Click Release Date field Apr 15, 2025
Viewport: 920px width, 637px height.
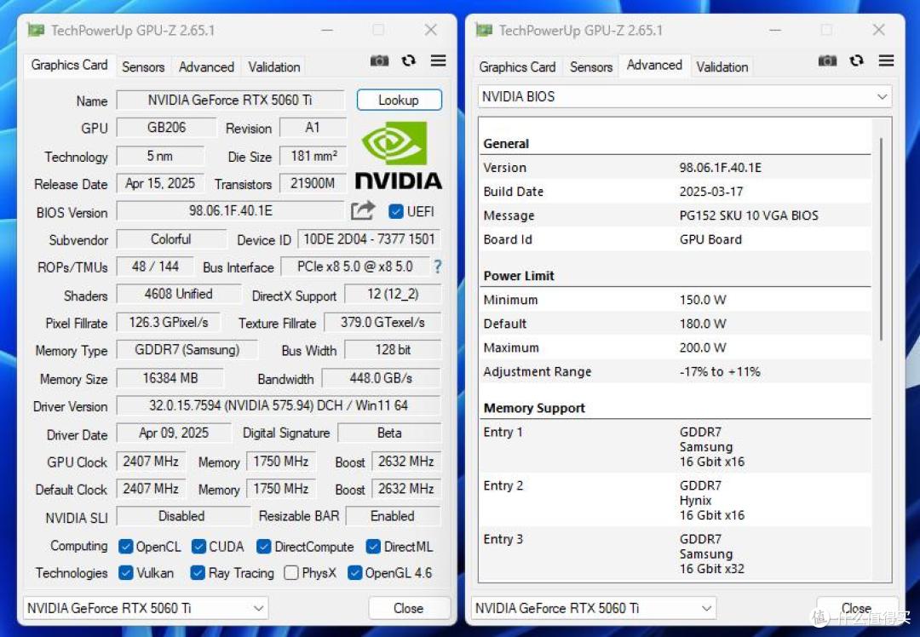pyautogui.click(x=160, y=184)
